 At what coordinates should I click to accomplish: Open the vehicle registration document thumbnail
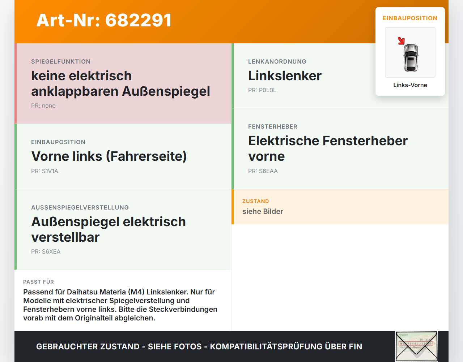[416, 346]
